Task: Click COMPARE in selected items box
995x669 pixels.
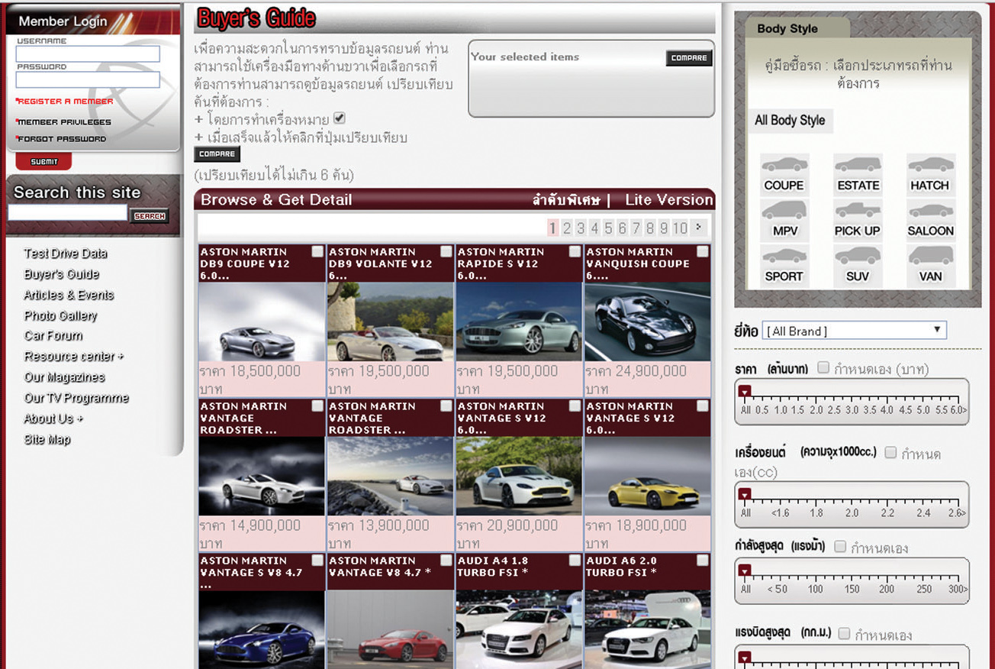Action: click(x=689, y=58)
